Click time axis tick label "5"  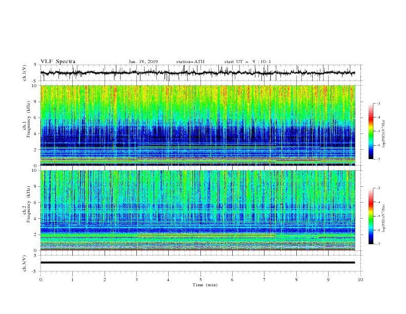[x=200, y=280]
